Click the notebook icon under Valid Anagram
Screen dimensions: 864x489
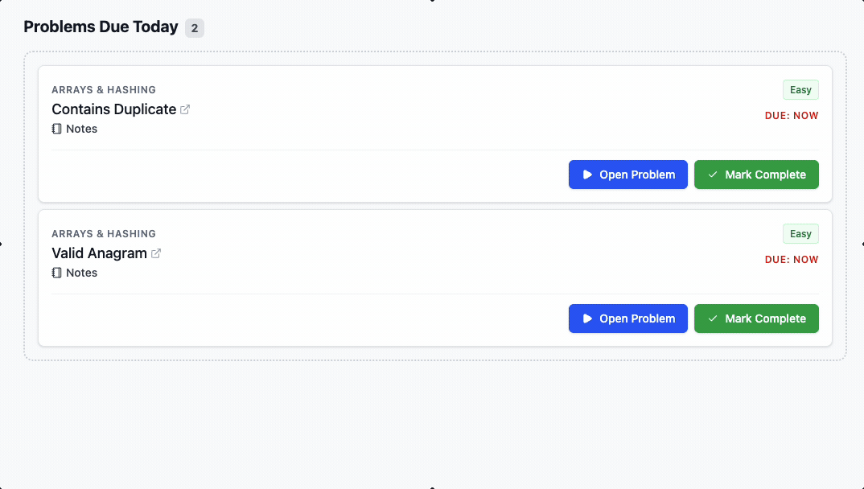click(56, 273)
